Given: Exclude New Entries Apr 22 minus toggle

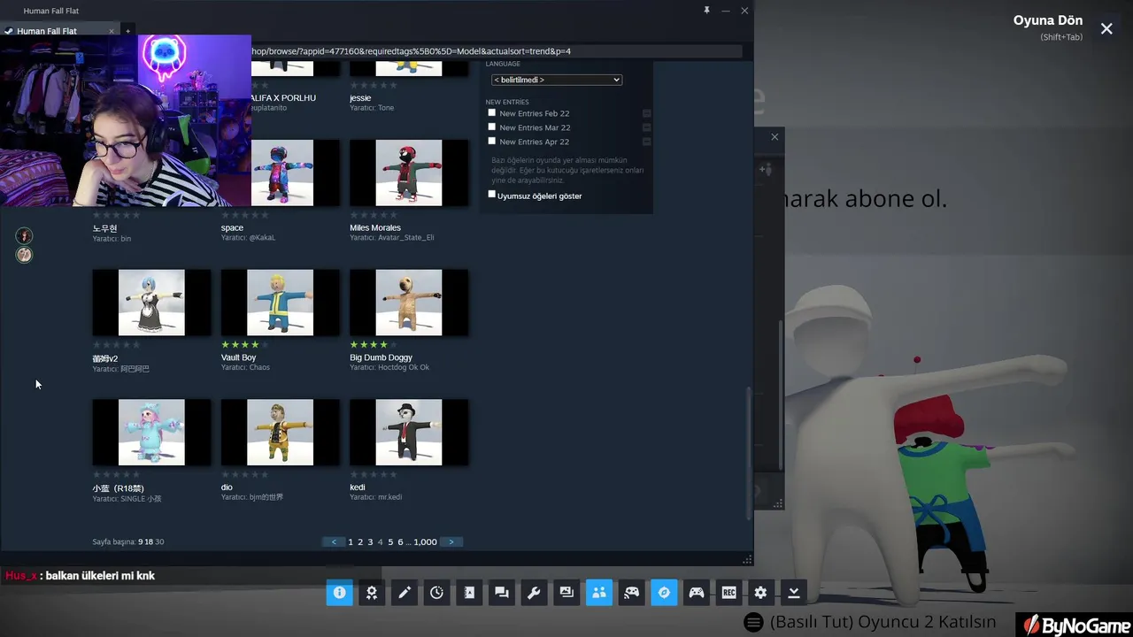Looking at the screenshot, I should tap(647, 142).
